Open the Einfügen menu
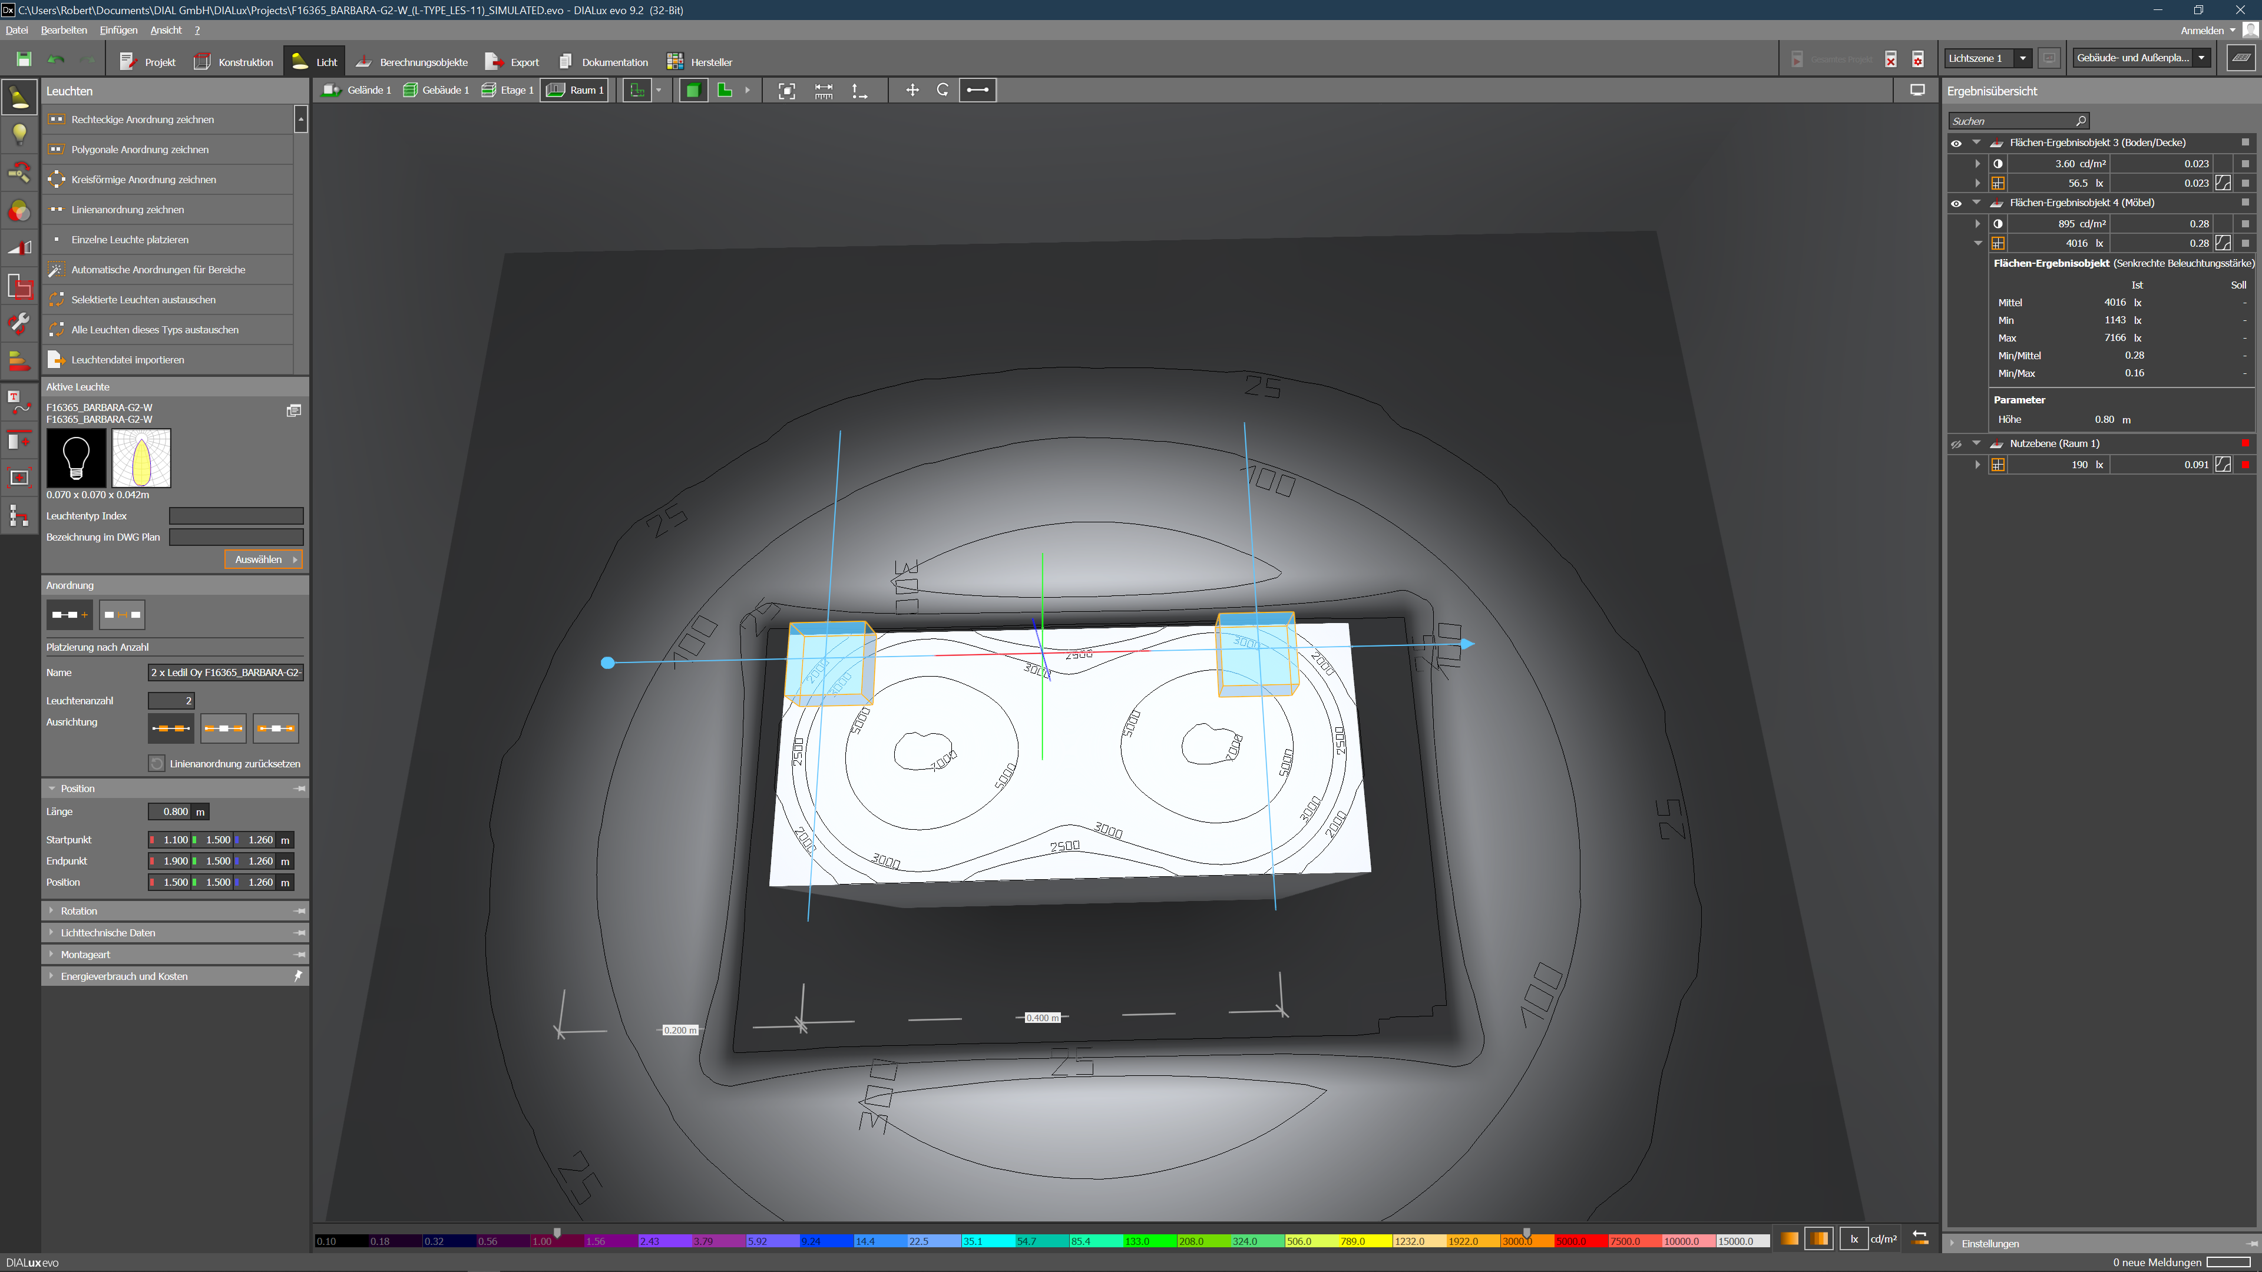The image size is (2262, 1272). [118, 30]
